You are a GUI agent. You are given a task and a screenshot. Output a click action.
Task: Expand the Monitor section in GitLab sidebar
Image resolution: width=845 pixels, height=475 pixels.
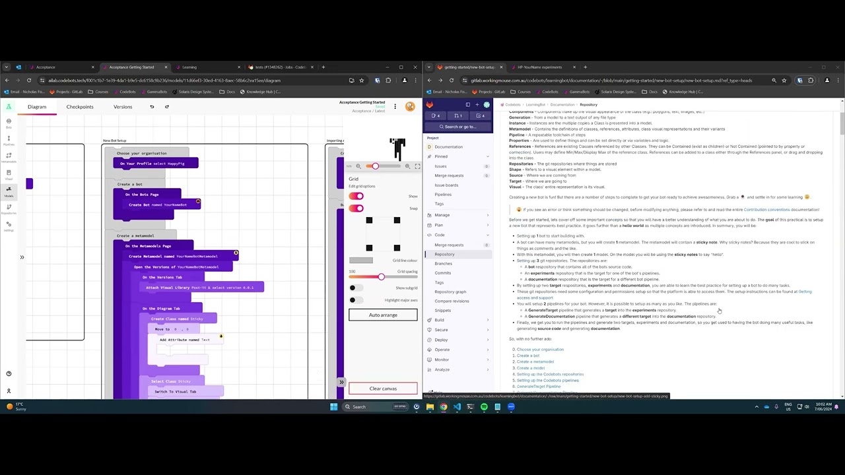(458, 360)
